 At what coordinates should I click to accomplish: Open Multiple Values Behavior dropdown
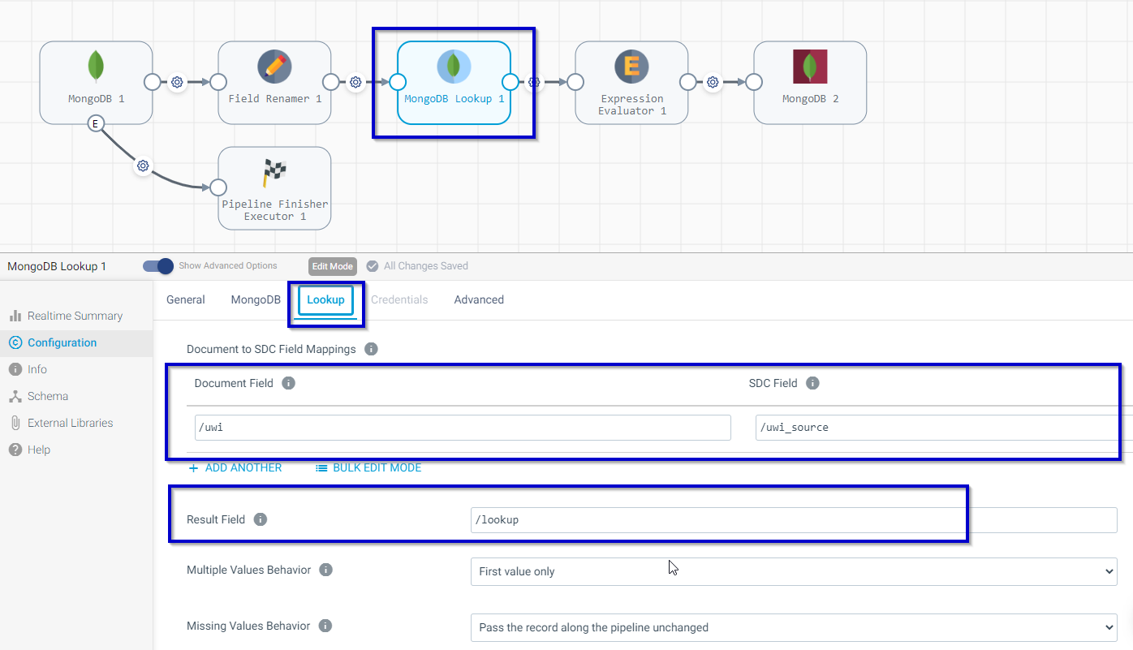[794, 571]
